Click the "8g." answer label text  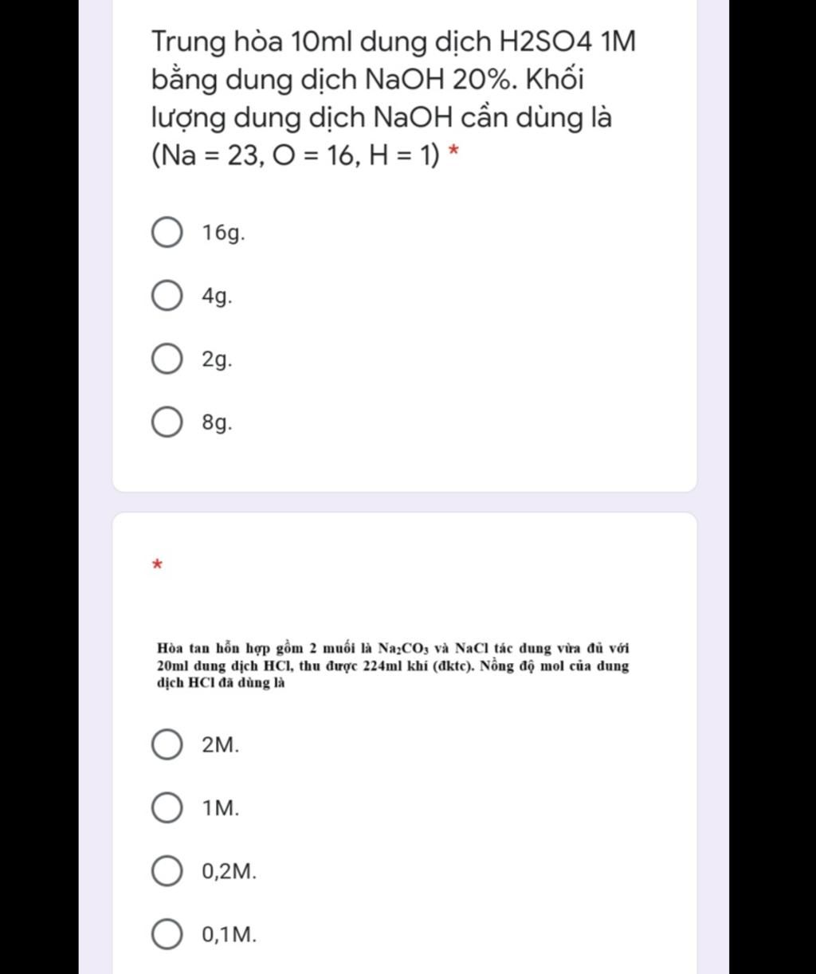(217, 423)
